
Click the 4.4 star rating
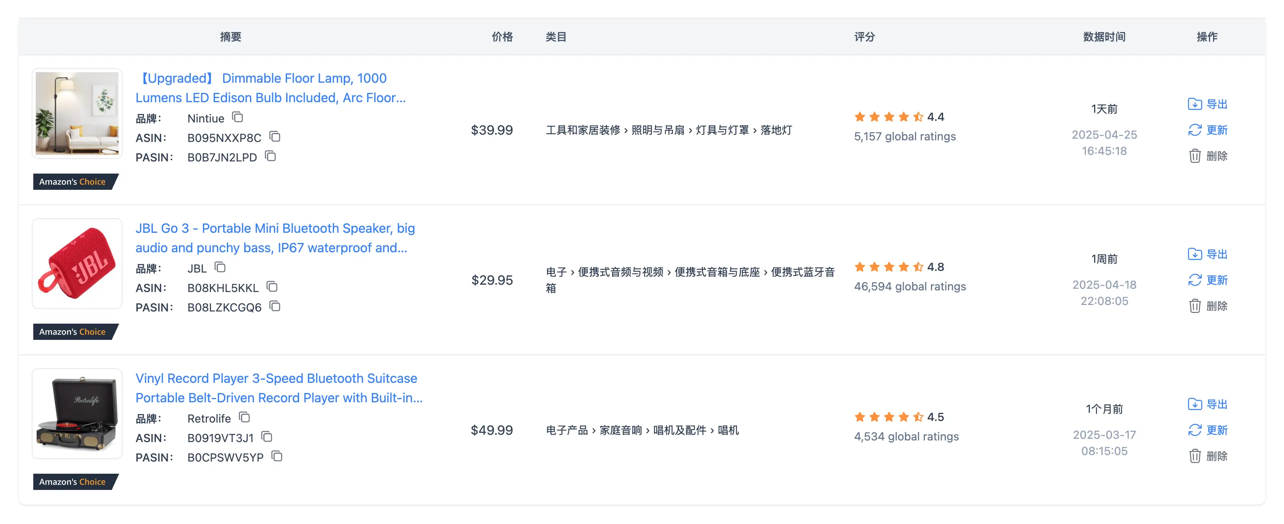coord(899,117)
